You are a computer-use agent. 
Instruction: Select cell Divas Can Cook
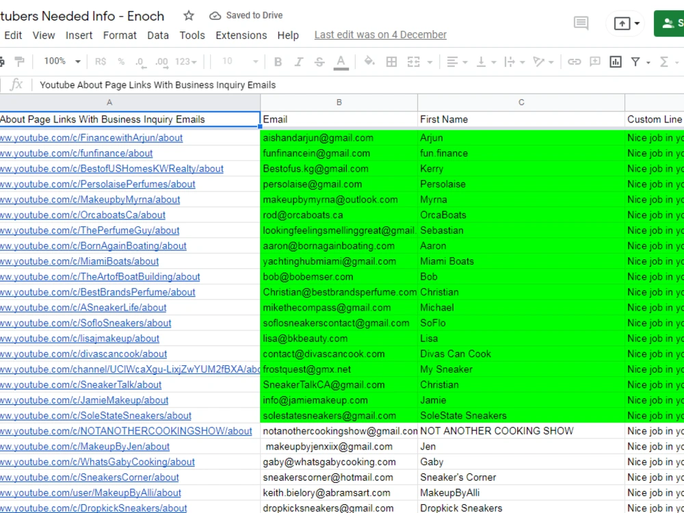pyautogui.click(x=521, y=354)
